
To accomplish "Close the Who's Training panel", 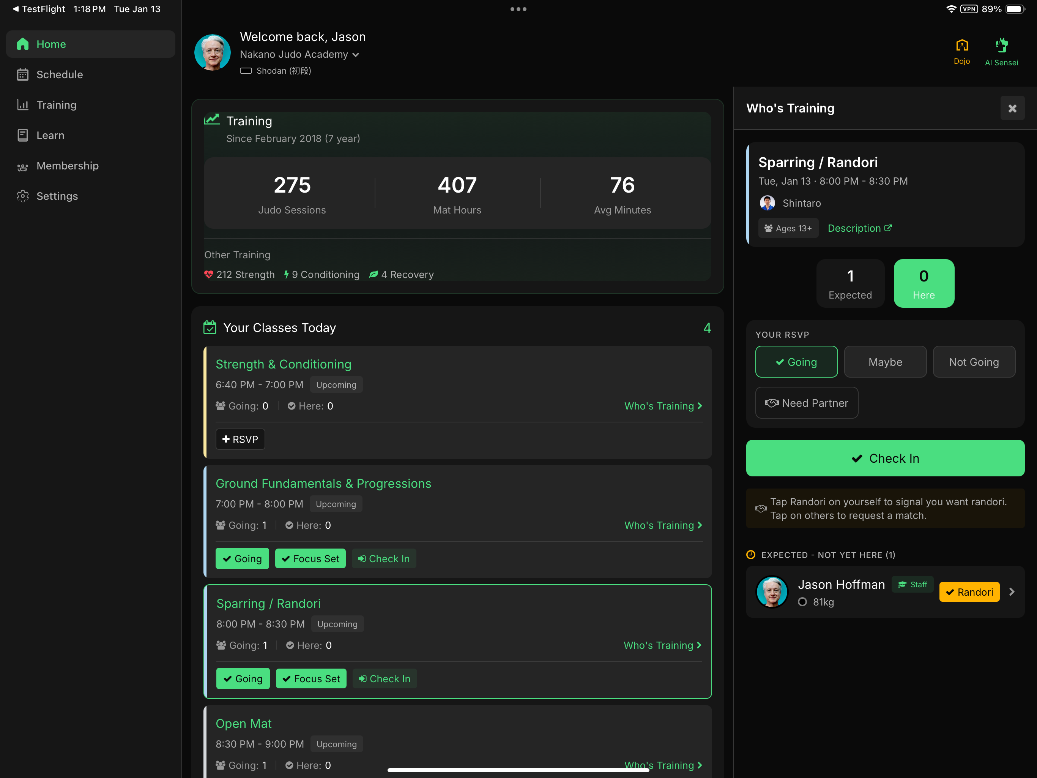I will 1012,108.
